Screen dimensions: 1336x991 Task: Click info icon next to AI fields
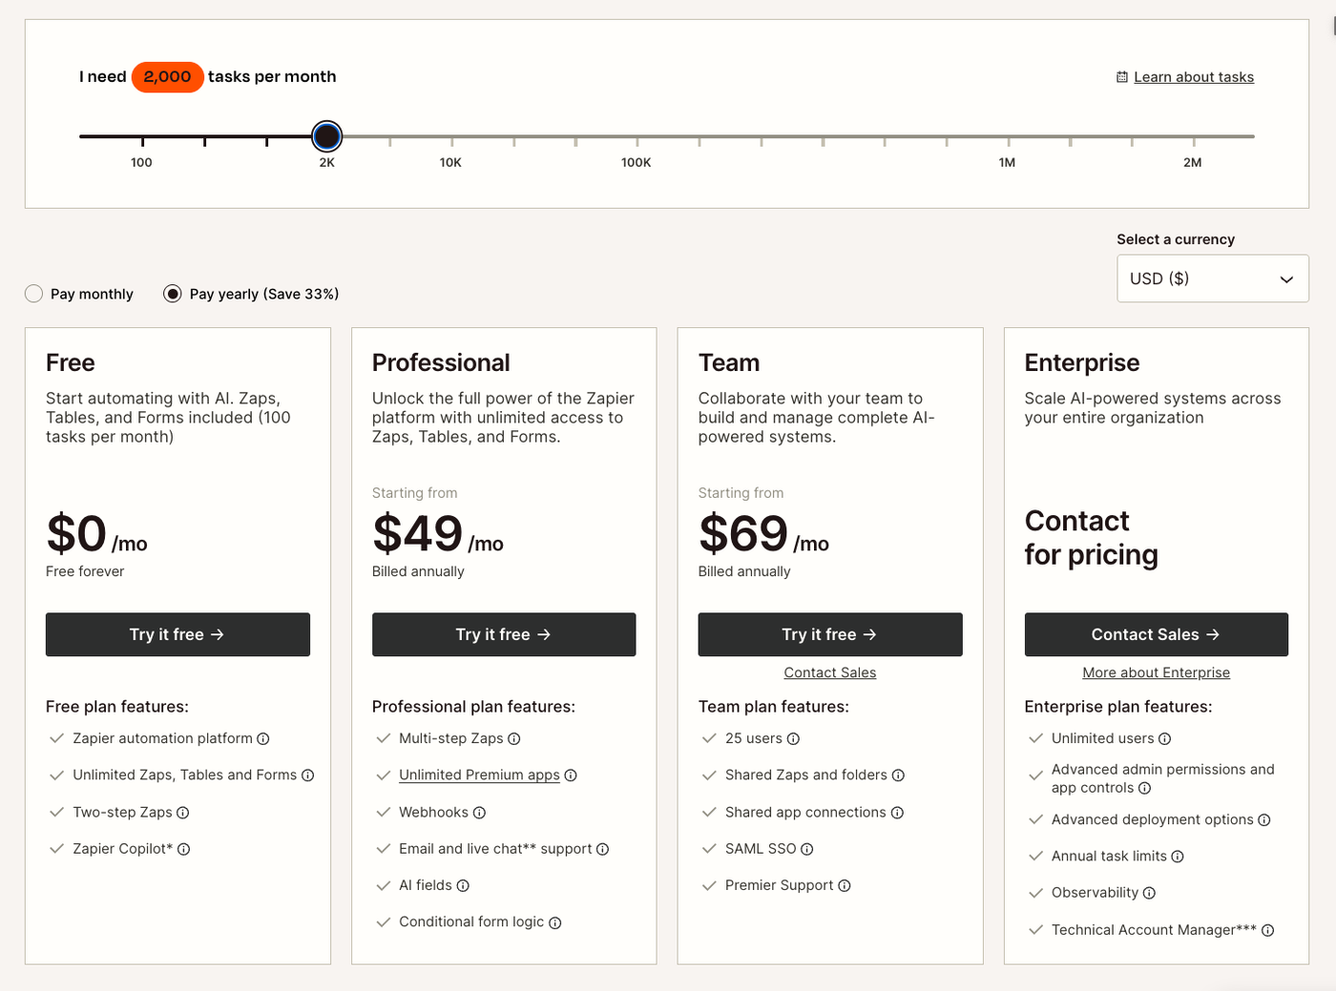tap(463, 886)
